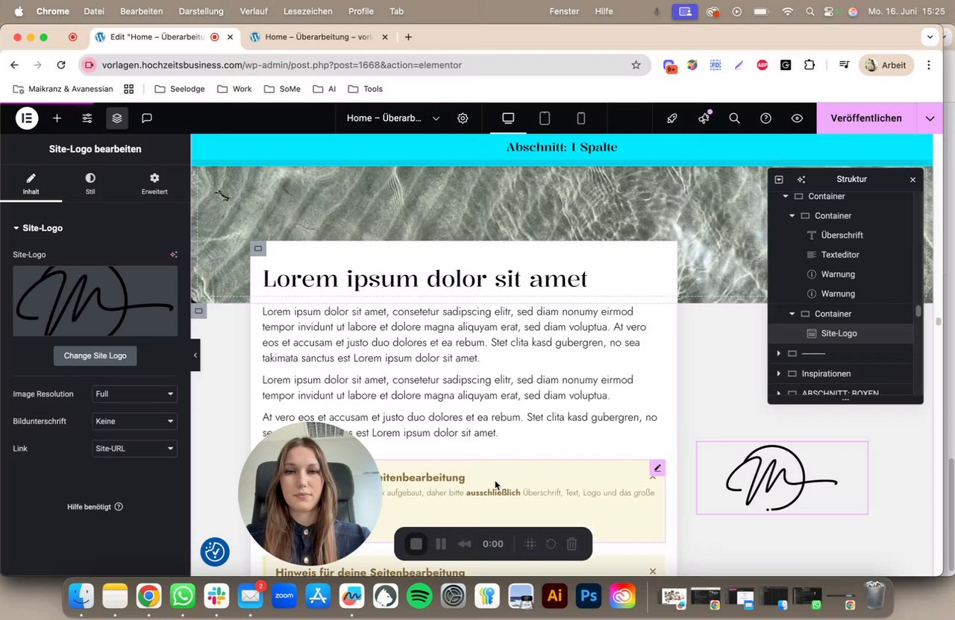Click Change Site Logo button
Viewport: 955px width, 620px height.
[95, 355]
